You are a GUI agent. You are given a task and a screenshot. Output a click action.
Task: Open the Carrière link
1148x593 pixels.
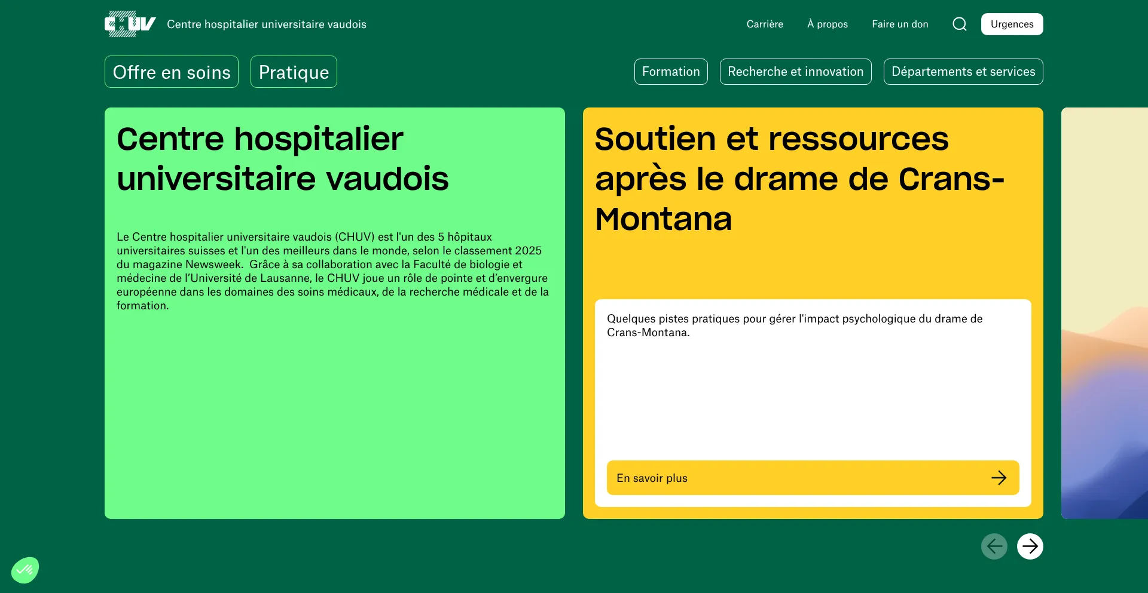pyautogui.click(x=765, y=24)
